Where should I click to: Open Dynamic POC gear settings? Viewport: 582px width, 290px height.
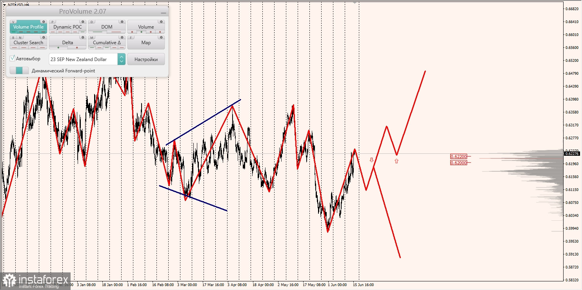[x=83, y=22]
